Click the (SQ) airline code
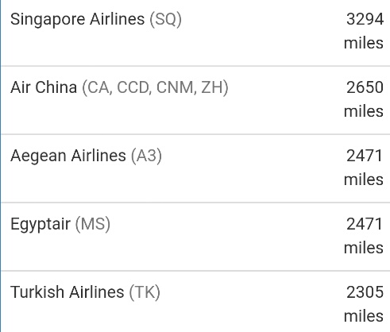 tap(166, 20)
